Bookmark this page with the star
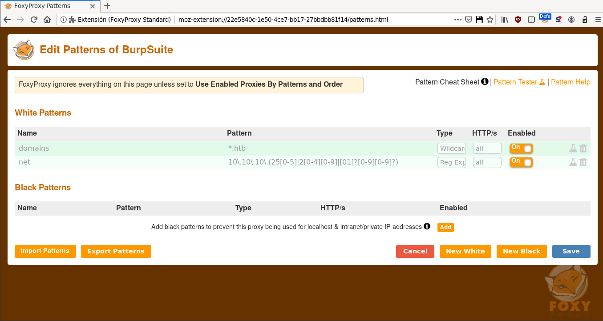 [490, 20]
